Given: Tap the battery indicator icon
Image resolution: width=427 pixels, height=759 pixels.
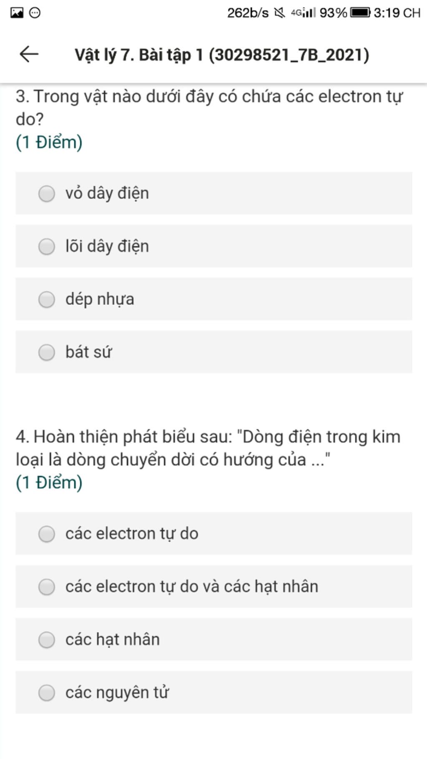Looking at the screenshot, I should 359,13.
